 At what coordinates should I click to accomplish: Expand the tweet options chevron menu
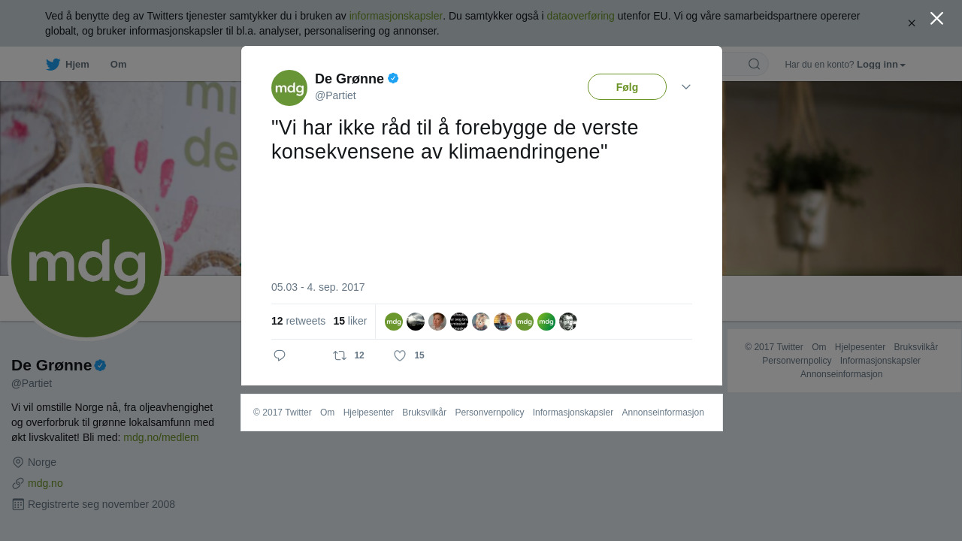(686, 87)
